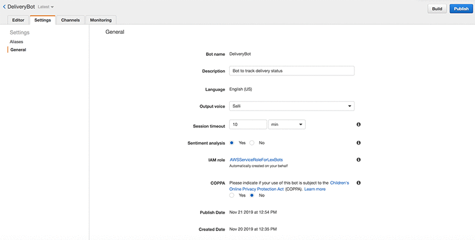
Task: Switch to the Editor tab
Action: pos(18,20)
